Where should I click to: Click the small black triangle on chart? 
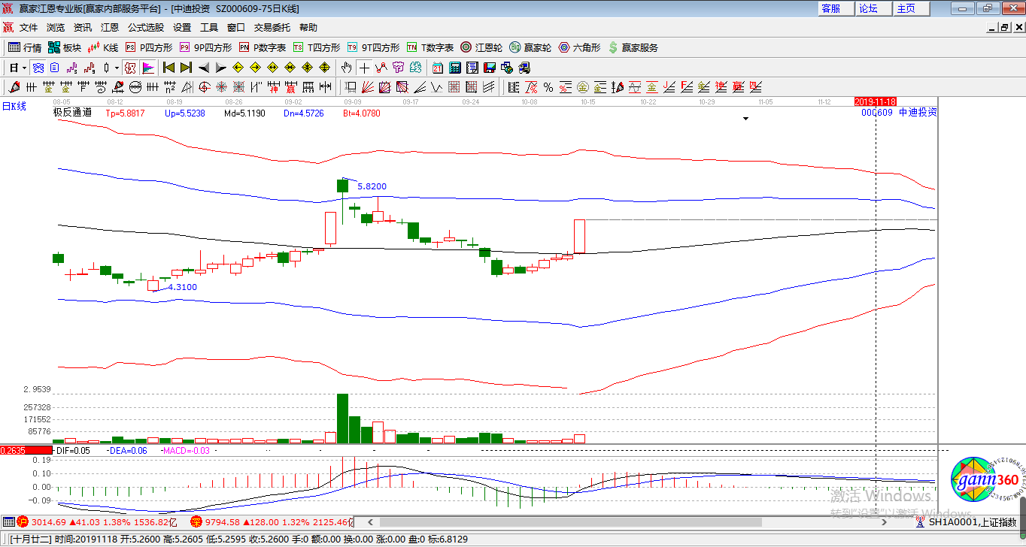click(745, 119)
